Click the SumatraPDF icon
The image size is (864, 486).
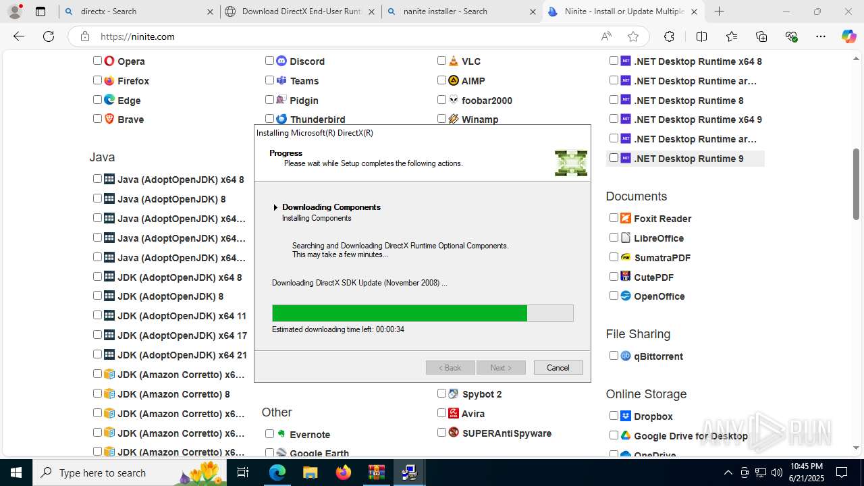pos(626,257)
